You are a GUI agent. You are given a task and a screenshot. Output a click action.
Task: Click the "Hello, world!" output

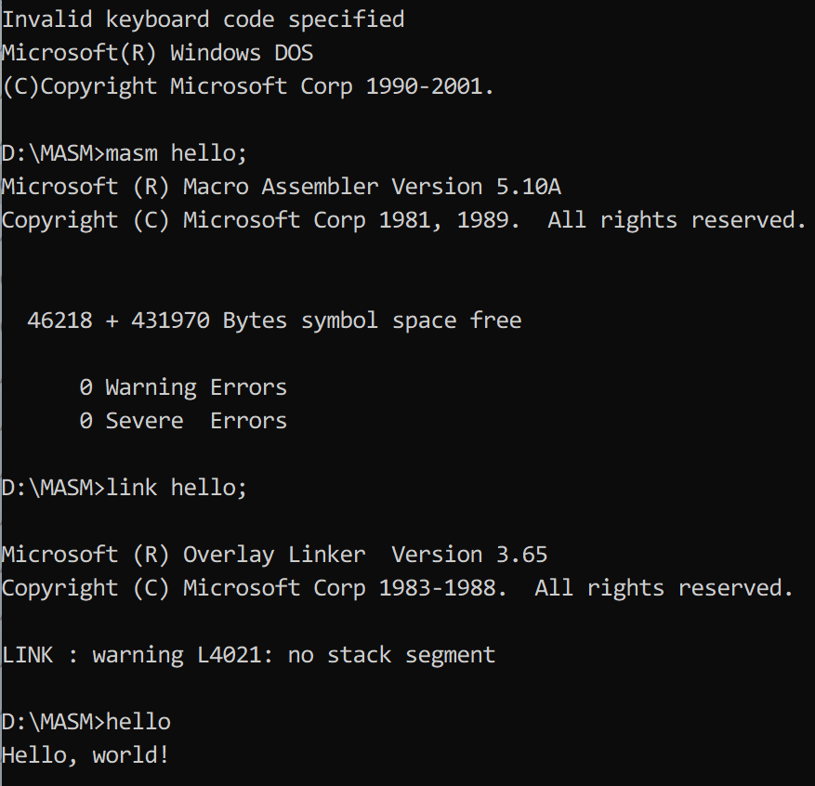click(x=85, y=755)
